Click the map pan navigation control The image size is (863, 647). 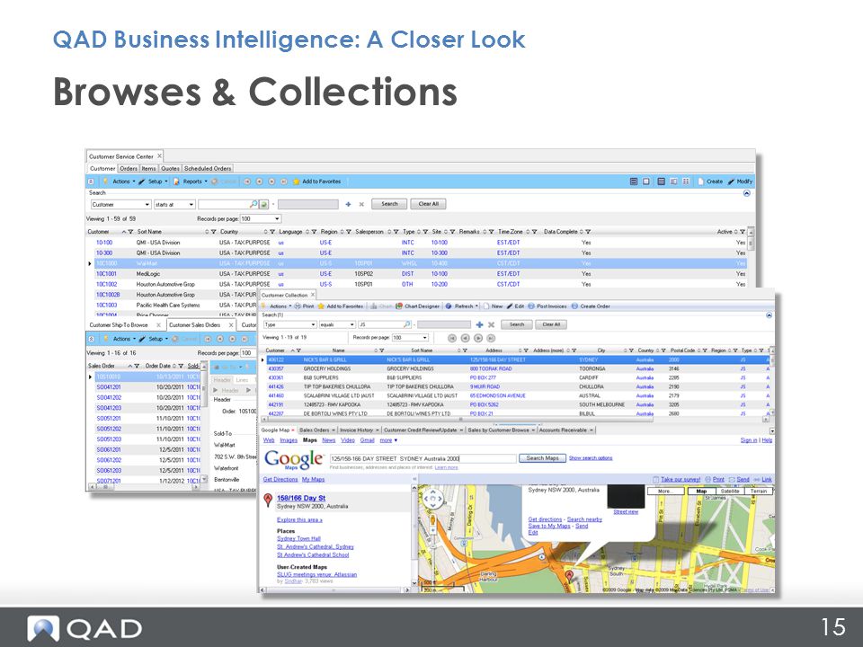pyautogui.click(x=432, y=499)
